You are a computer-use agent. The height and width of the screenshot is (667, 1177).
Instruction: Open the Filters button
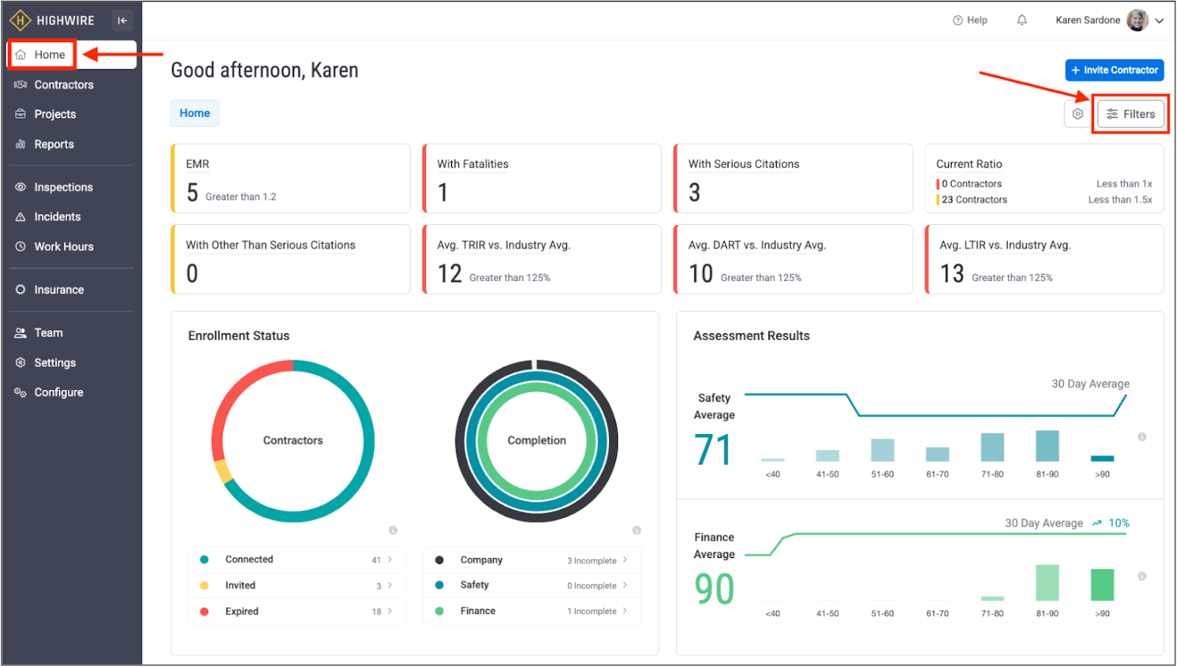tap(1131, 114)
